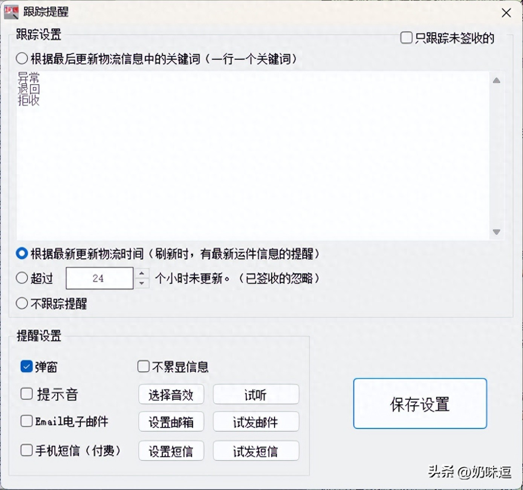Viewport: 523px width, 490px height.
Task: Click the 异常 keyword line
Action: coord(29,78)
